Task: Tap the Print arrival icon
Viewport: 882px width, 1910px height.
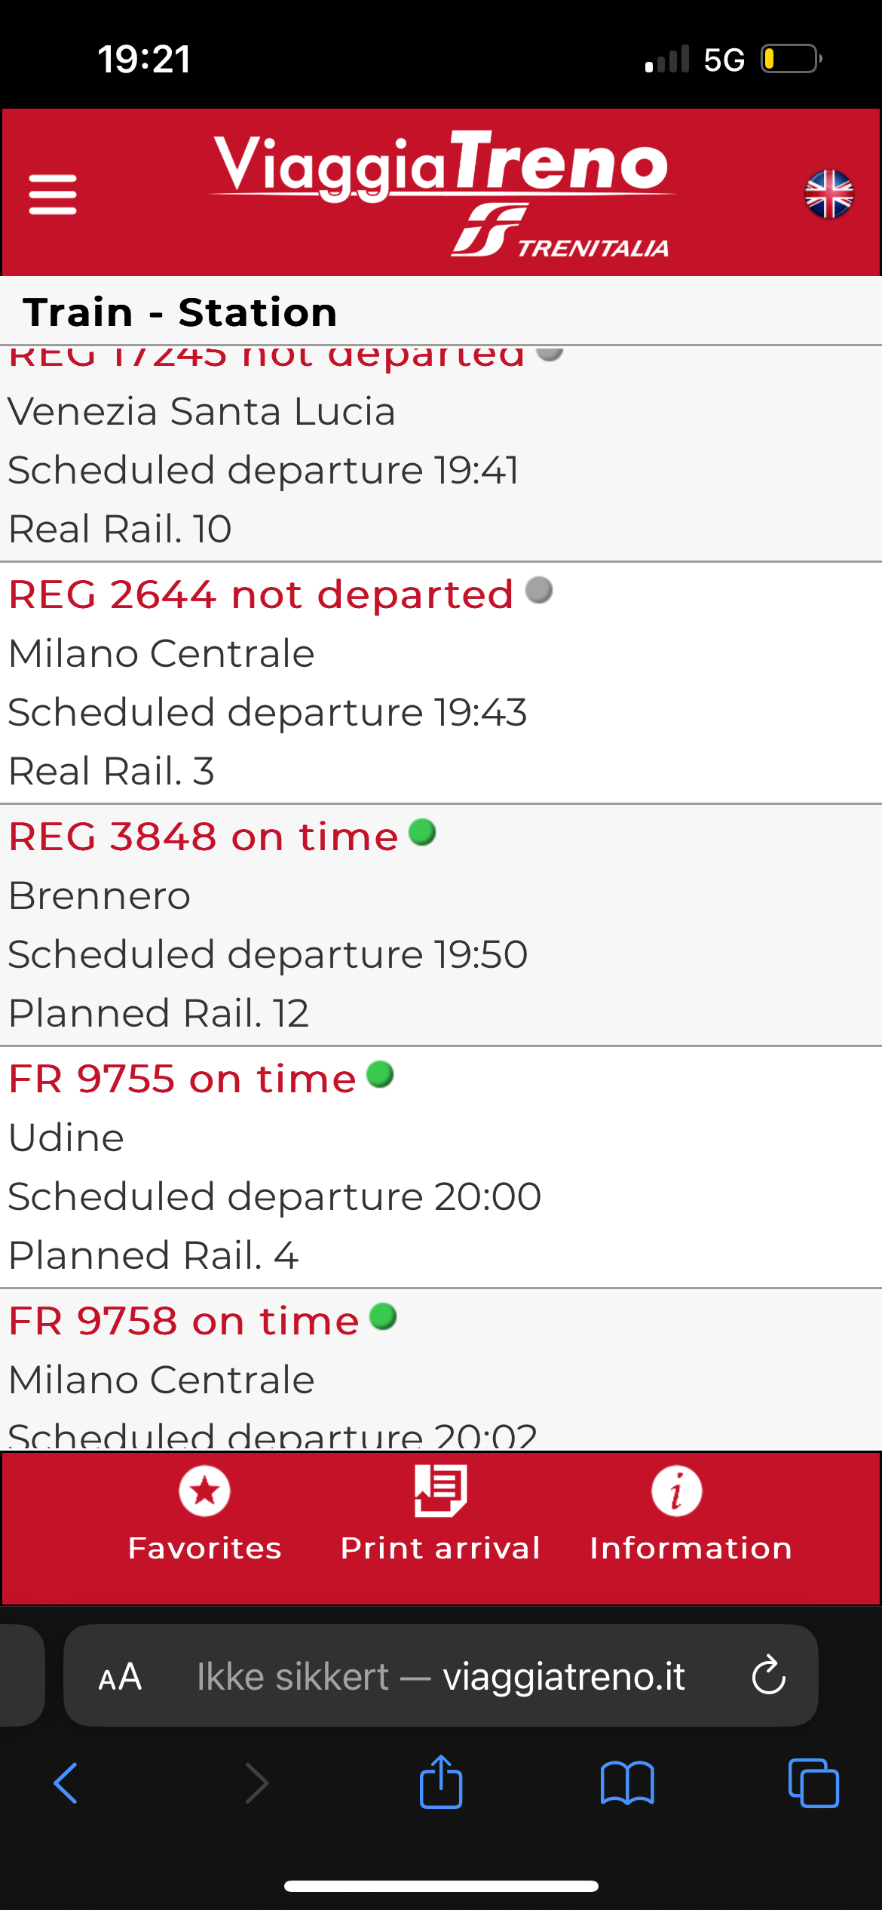Action: (441, 1492)
